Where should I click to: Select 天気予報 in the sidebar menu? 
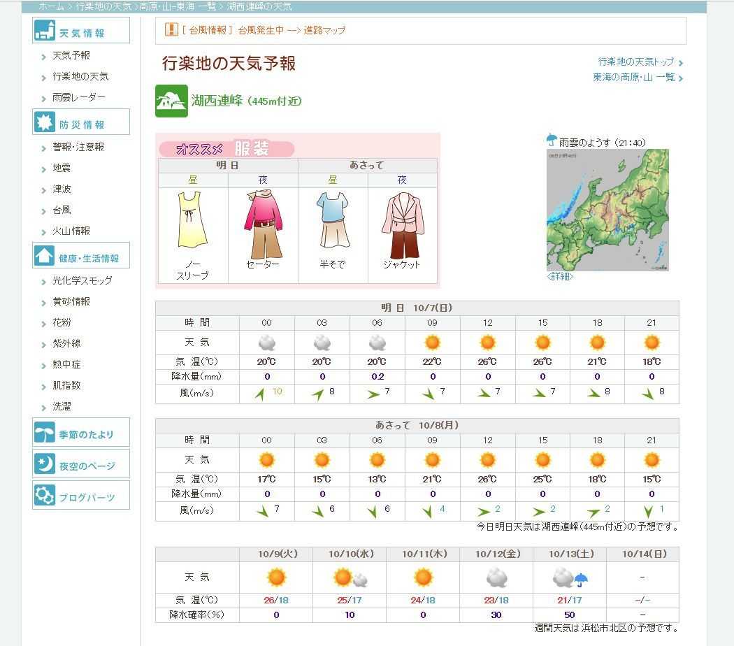click(71, 55)
